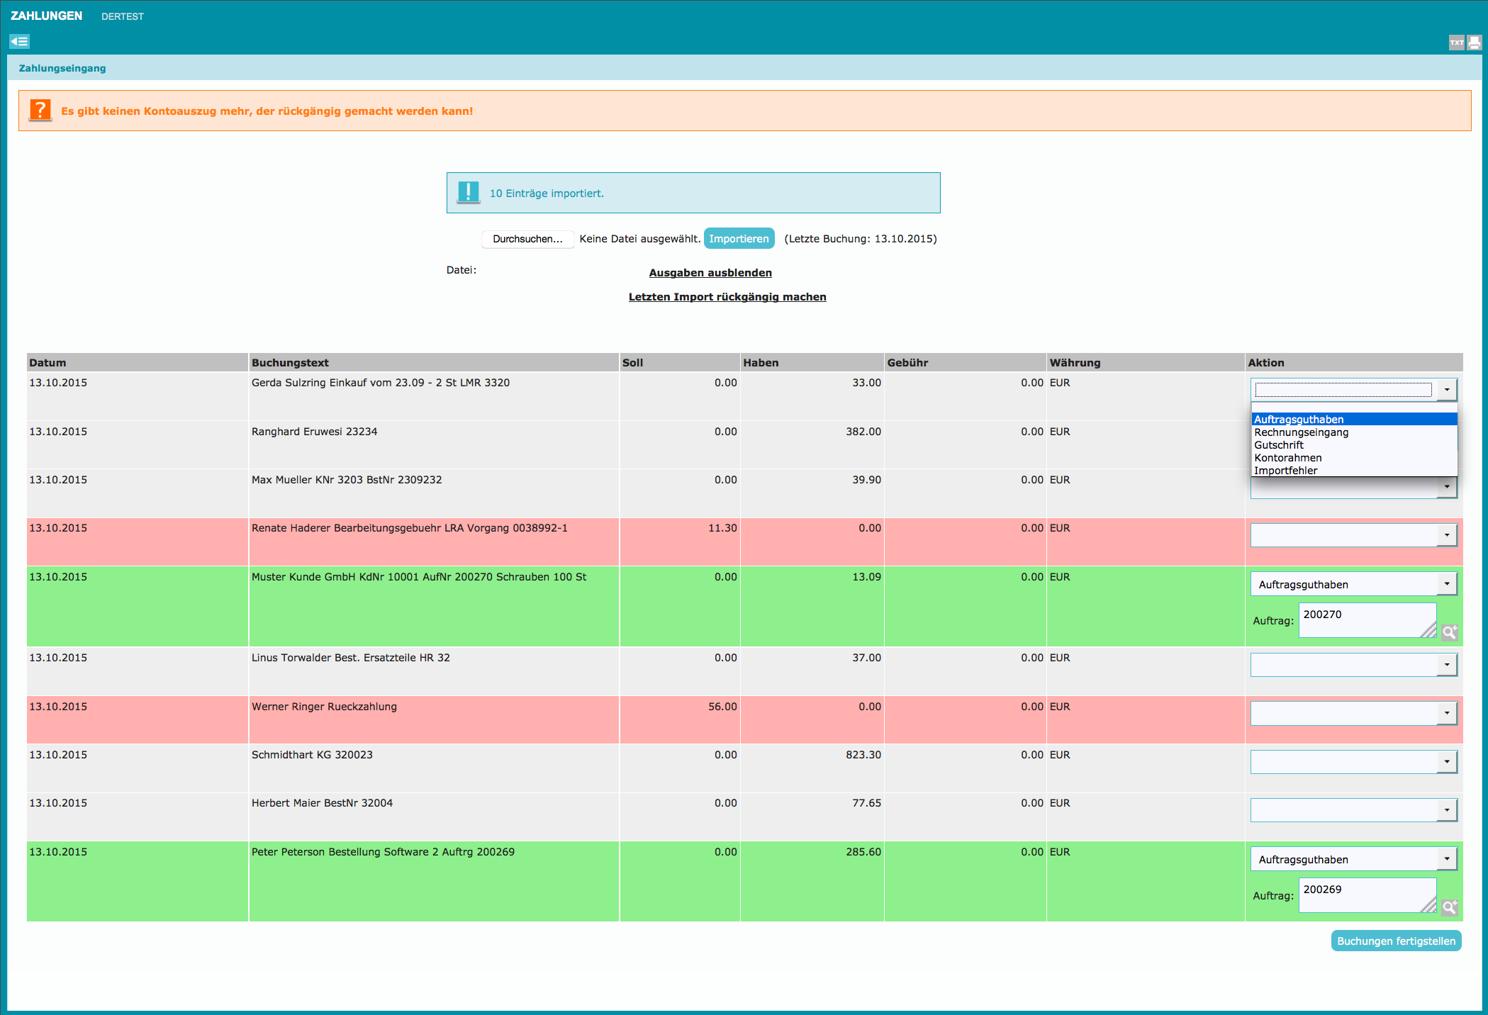Click search icon beside Auftrag 200270
This screenshot has width=1488, height=1015.
pyautogui.click(x=1450, y=632)
